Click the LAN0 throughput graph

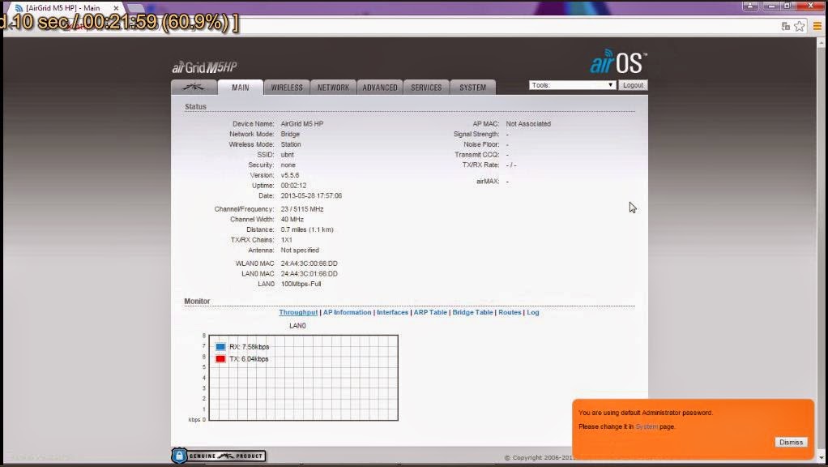click(303, 378)
